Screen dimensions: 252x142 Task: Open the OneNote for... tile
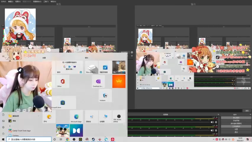pos(98,82)
